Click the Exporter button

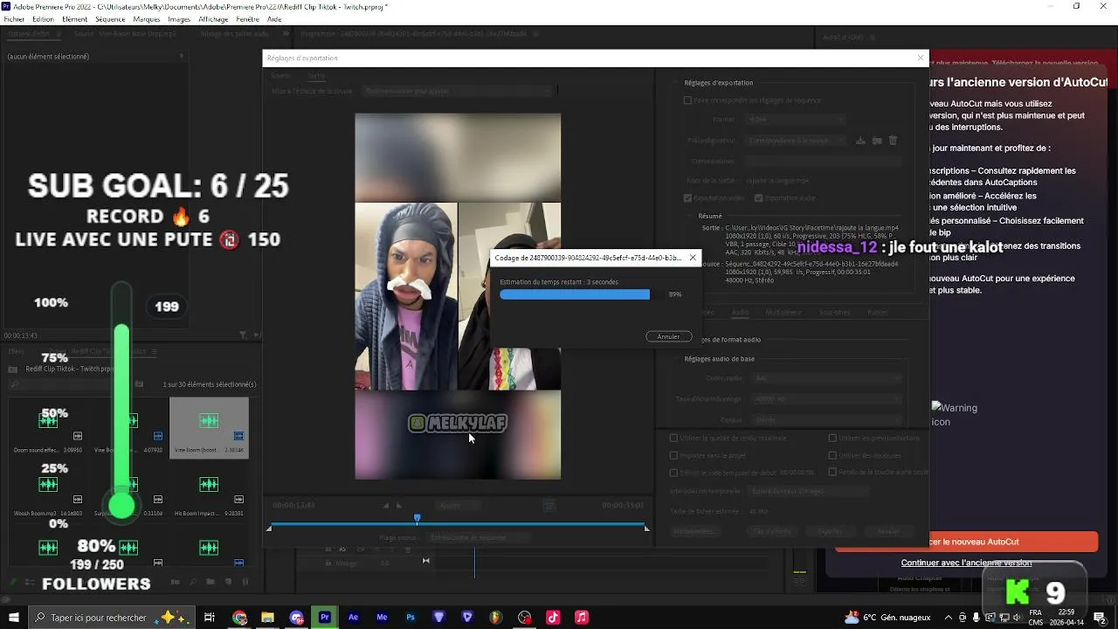830,531
